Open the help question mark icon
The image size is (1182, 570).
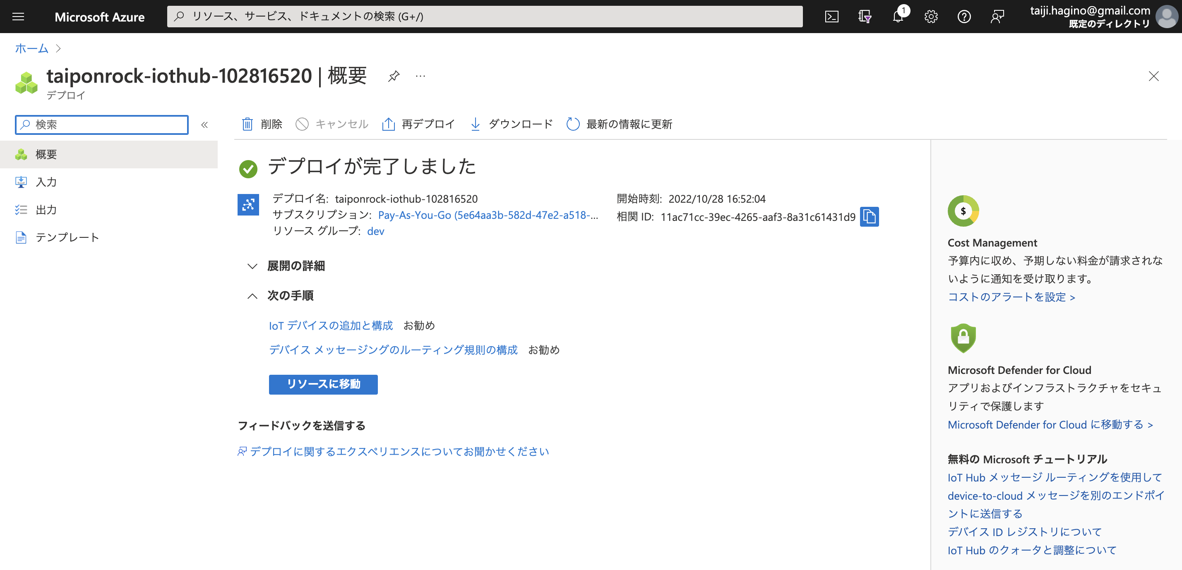pos(964,17)
